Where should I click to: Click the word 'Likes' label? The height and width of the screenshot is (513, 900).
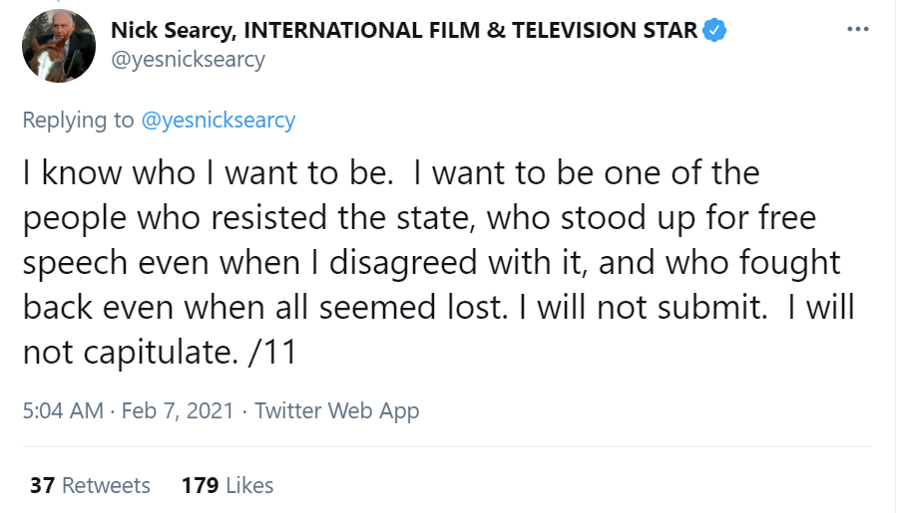tap(249, 485)
